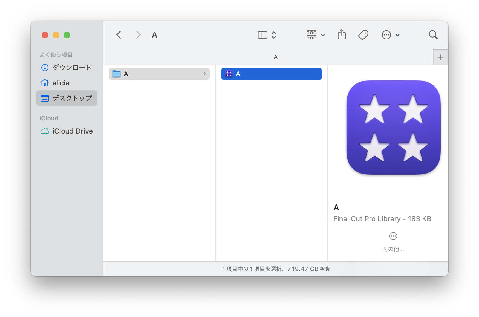Expand the grouping dropdown arrow
The height and width of the screenshot is (317, 479).
tap(323, 35)
